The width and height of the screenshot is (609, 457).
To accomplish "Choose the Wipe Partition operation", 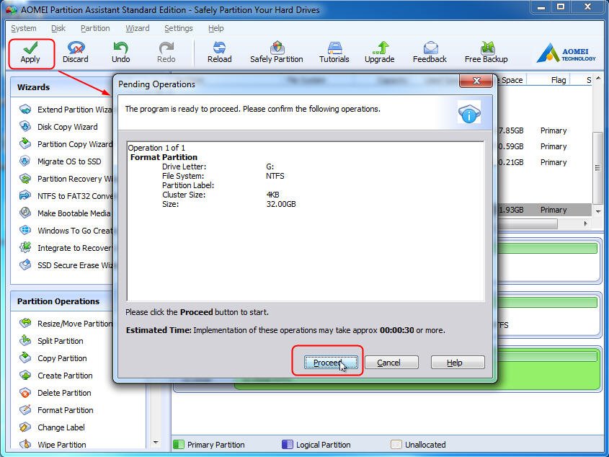I will tap(53, 444).
